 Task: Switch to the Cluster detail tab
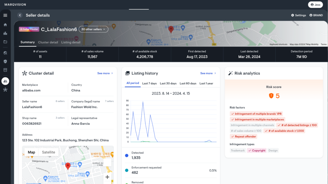point(48,42)
